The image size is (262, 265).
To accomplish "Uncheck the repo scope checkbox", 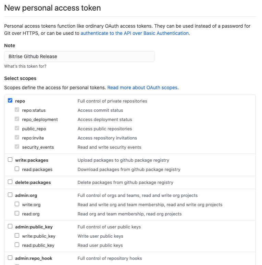I will (10, 101).
